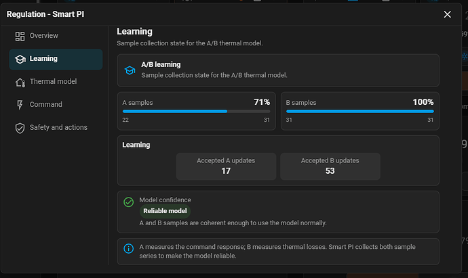Select the Learning sidebar entry
Screen dimensions: 468x278
pos(56,60)
